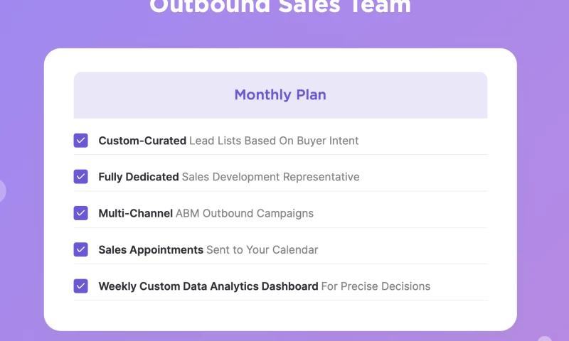Click the bold "Sales Appointments" label

[151, 250]
